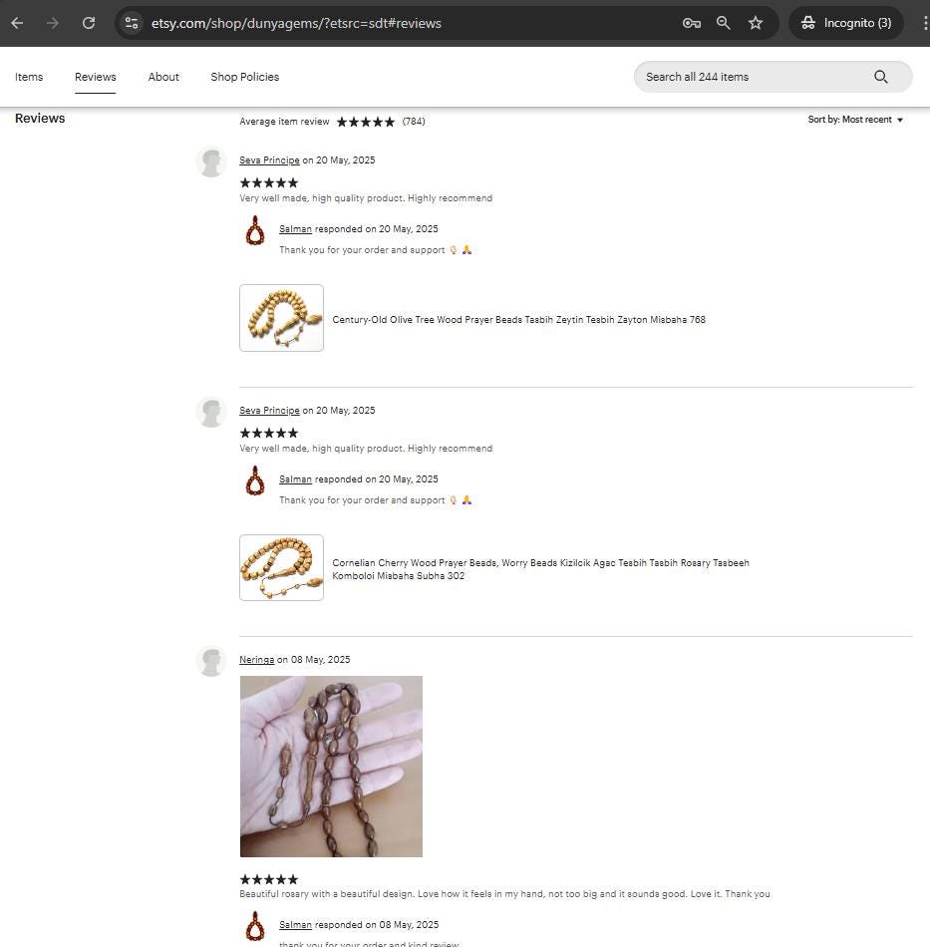Open site information icon in address bar
Viewport: 930px width, 947px height.
coord(131,23)
